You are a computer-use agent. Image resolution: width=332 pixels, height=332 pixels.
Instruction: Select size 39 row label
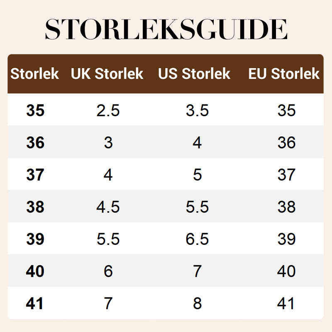click(x=35, y=239)
